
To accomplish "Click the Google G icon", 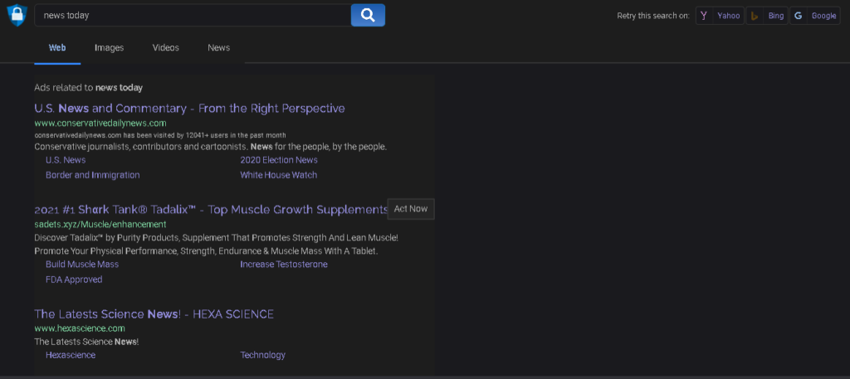I will click(x=798, y=16).
